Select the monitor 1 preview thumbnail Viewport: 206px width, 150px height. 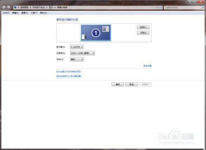click(96, 33)
